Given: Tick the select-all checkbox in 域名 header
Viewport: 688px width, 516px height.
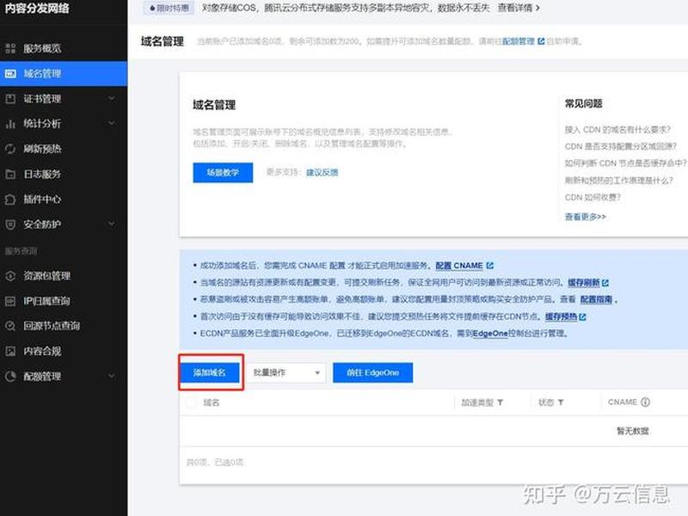Looking at the screenshot, I should tap(192, 402).
